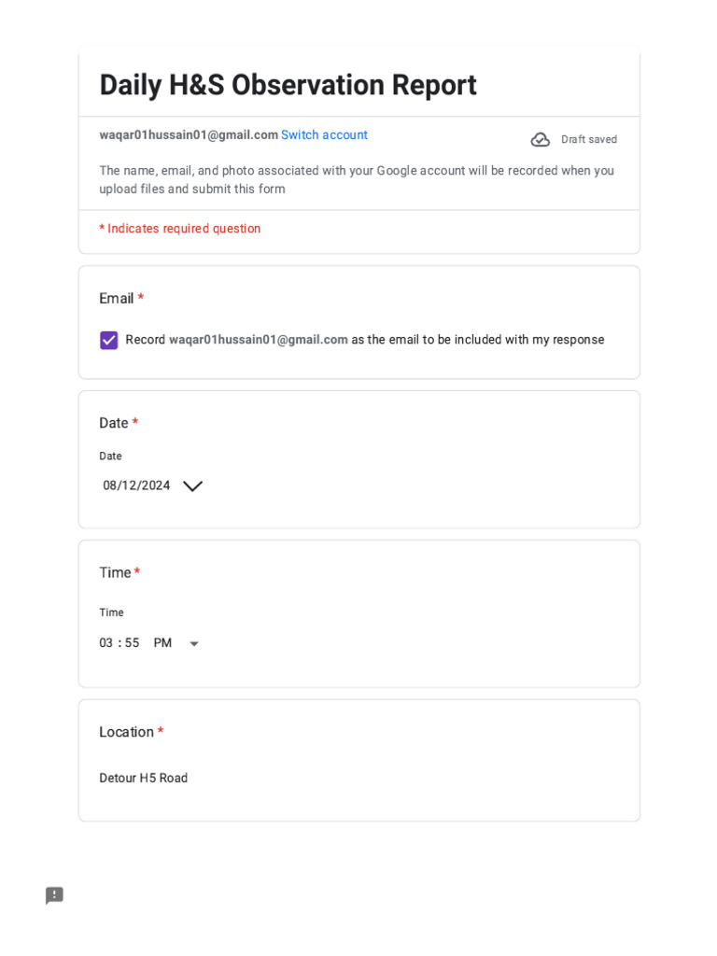This screenshot has width=717, height=956.
Task: Open the date picker chevron
Action: (192, 486)
